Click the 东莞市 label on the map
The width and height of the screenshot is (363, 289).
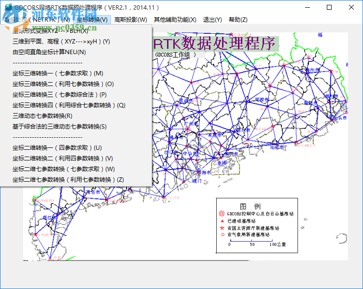[x=215, y=135]
